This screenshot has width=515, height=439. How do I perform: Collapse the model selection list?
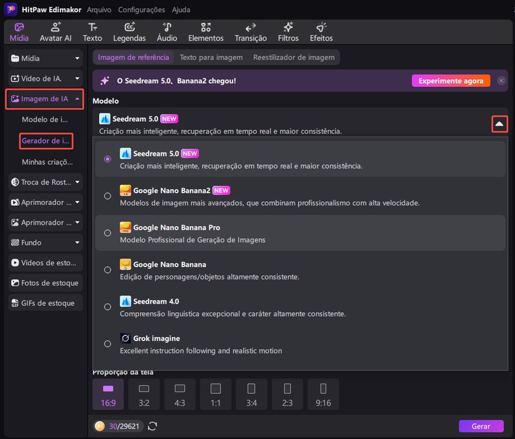(x=500, y=124)
